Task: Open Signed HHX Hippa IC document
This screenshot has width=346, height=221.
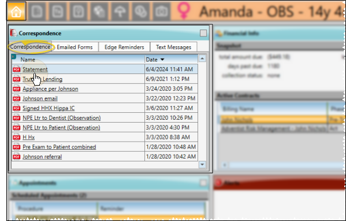Action: coord(49,108)
